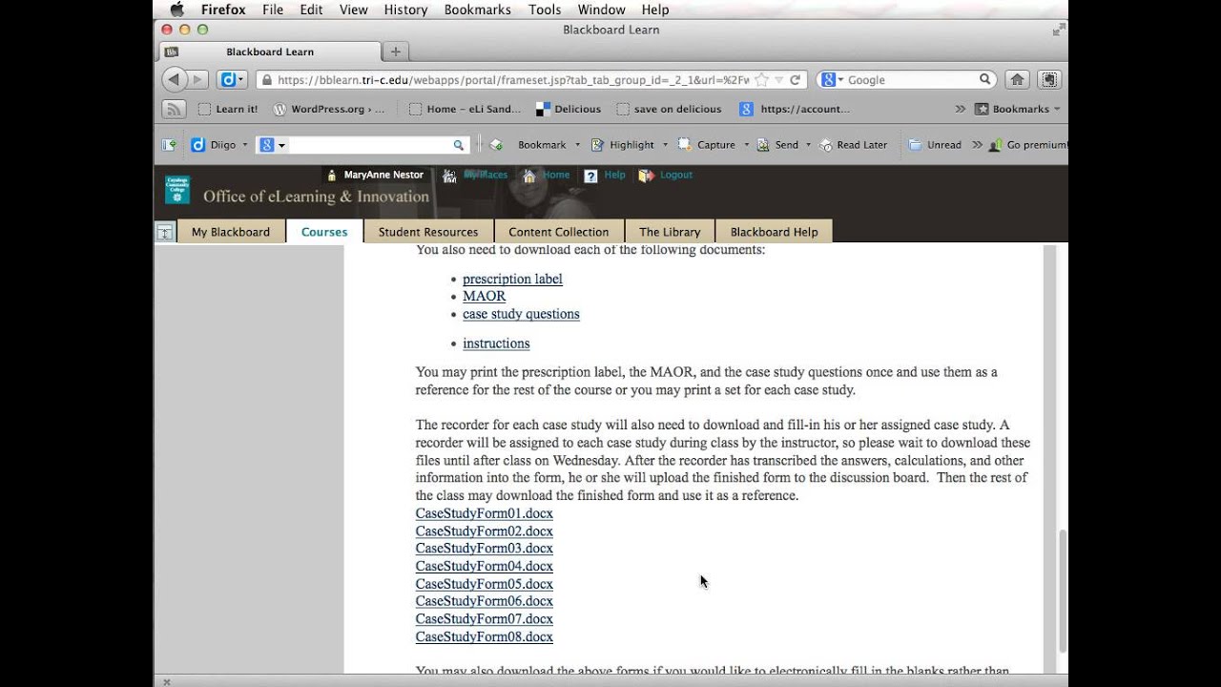Download CaseStudyForm04.docx

tap(485, 567)
